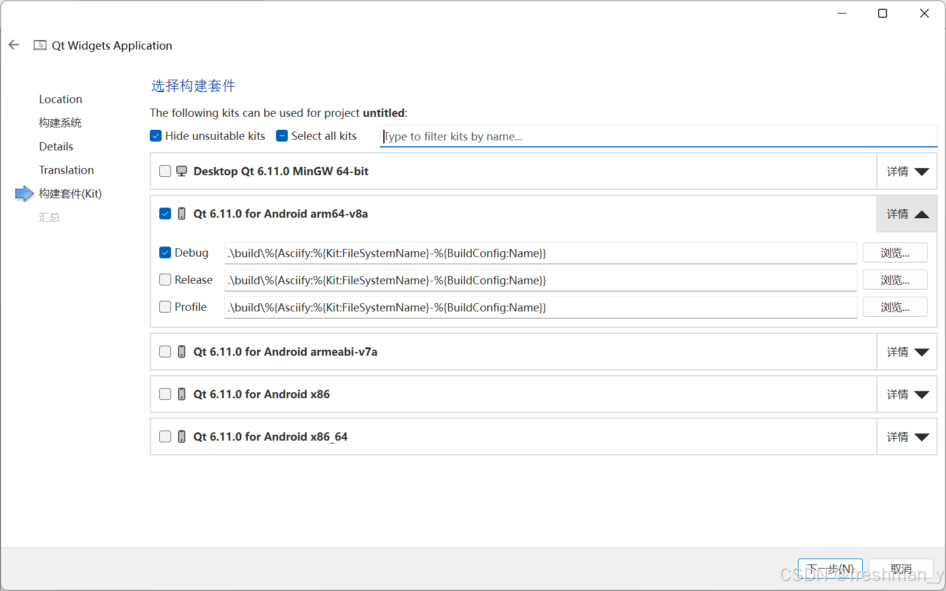Uncheck Qt 6.11.0 for Android arm64-v8a kit
The height and width of the screenshot is (591, 946).
coord(165,214)
